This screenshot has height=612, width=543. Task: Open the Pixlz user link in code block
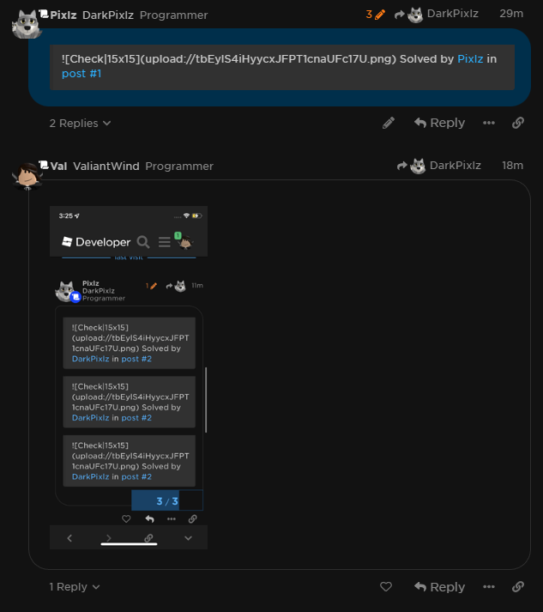pos(470,59)
